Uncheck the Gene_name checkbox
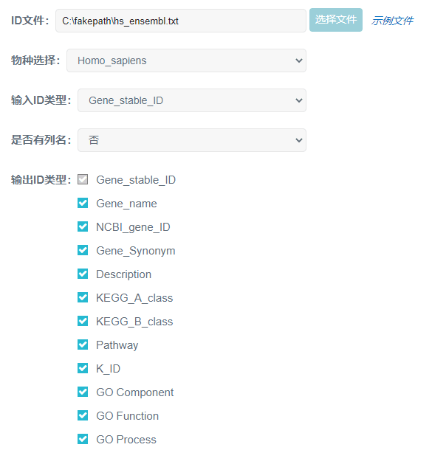432x450 pixels. pyautogui.click(x=83, y=203)
